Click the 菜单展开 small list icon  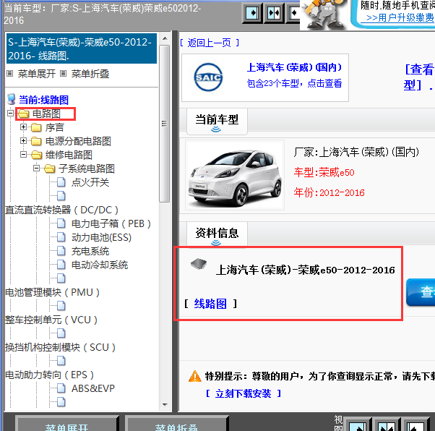[9, 74]
